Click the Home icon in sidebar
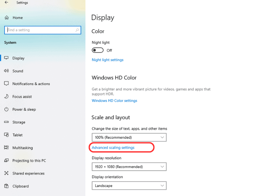 (x=6, y=18)
